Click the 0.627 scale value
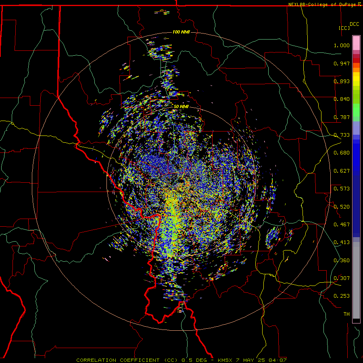Image resolution: width=363 pixels, height=363 pixels. point(342,171)
